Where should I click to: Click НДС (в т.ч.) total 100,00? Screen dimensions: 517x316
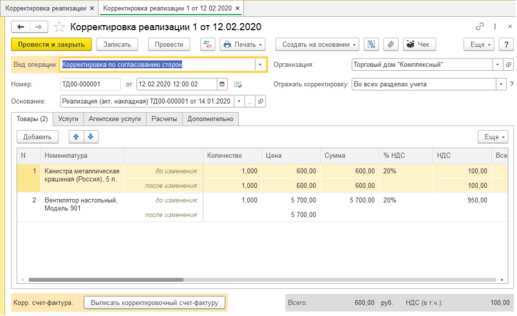click(479, 303)
